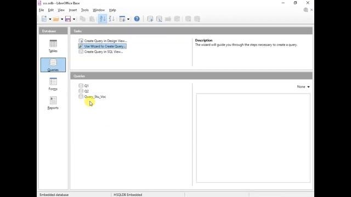The width and height of the screenshot is (351, 197).
Task: Open the None preview dropdown
Action: tap(303, 86)
